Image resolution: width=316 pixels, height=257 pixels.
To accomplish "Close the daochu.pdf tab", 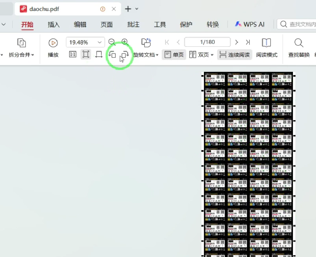I will [113, 9].
